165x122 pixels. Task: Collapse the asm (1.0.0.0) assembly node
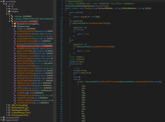point(1,1)
